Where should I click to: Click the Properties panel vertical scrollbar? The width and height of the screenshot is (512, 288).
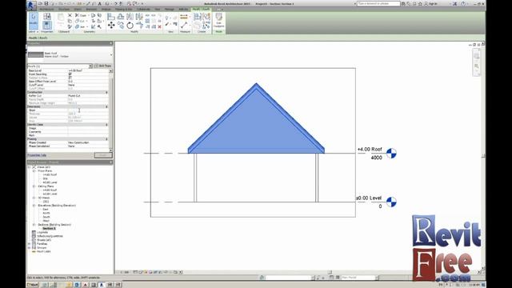point(110,110)
